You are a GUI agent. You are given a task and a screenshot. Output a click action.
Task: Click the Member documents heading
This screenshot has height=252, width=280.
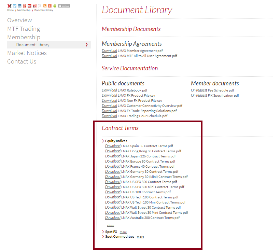click(215, 83)
